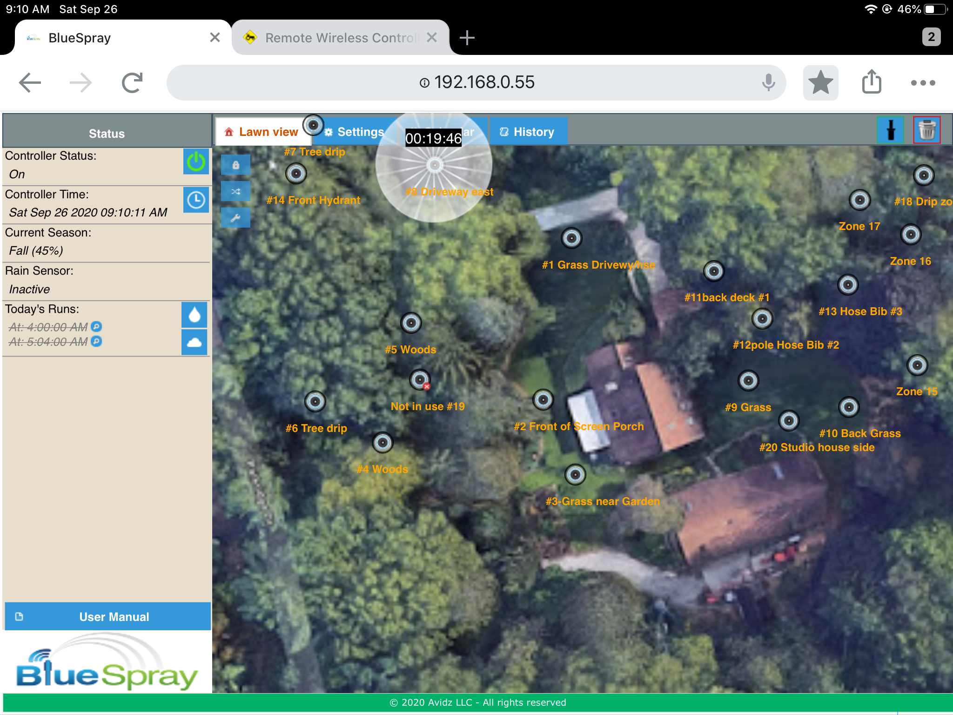Click the At: 4:00:00 AM run entry

pyautogui.click(x=48, y=327)
